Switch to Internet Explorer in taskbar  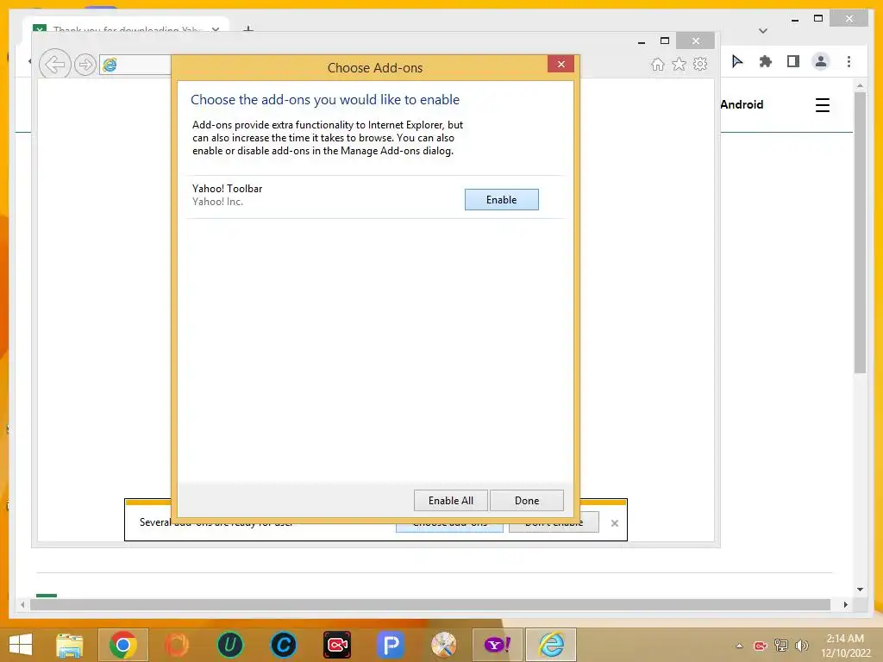[551, 645]
